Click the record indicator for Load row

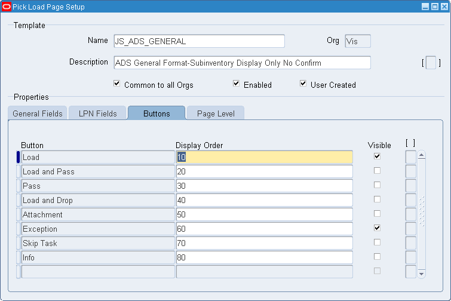pos(18,157)
